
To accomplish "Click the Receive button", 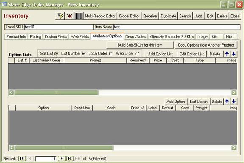I will (150, 16).
